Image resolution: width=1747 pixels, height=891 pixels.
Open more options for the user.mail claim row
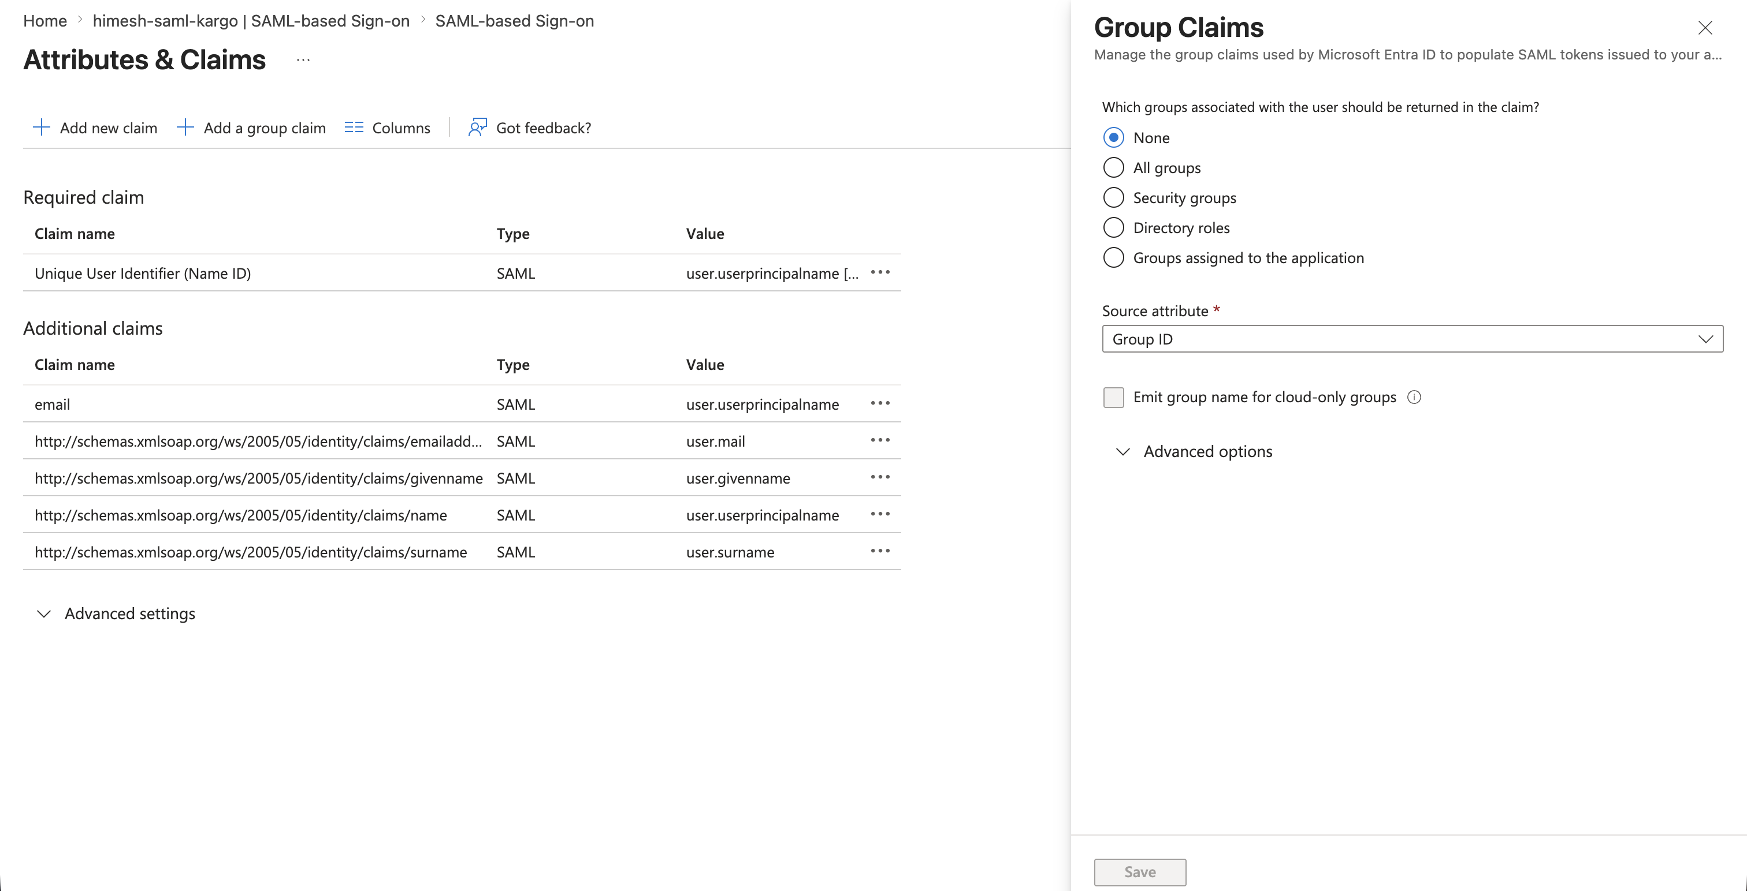(x=880, y=440)
